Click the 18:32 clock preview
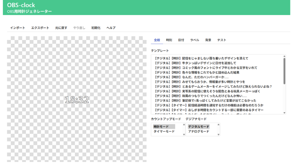 [x=77, y=100]
